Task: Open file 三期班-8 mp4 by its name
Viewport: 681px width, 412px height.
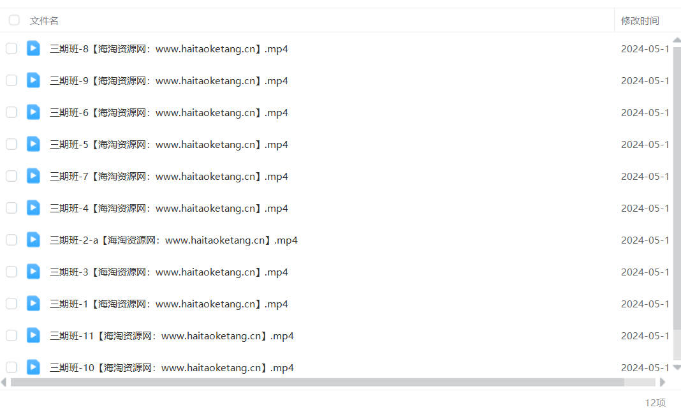Action: coord(168,48)
